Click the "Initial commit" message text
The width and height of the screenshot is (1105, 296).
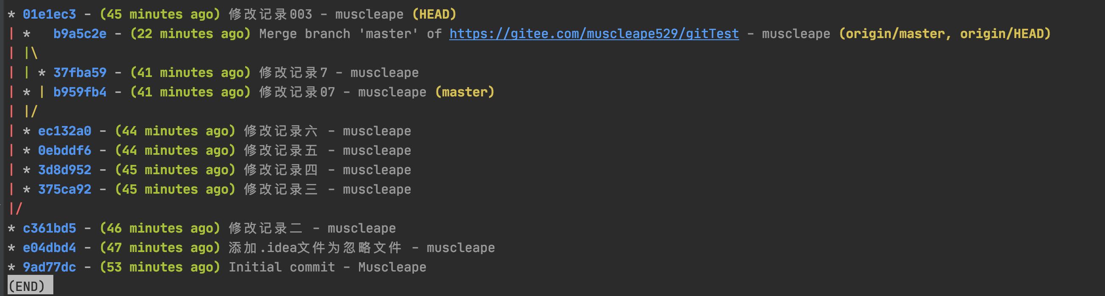point(282,267)
